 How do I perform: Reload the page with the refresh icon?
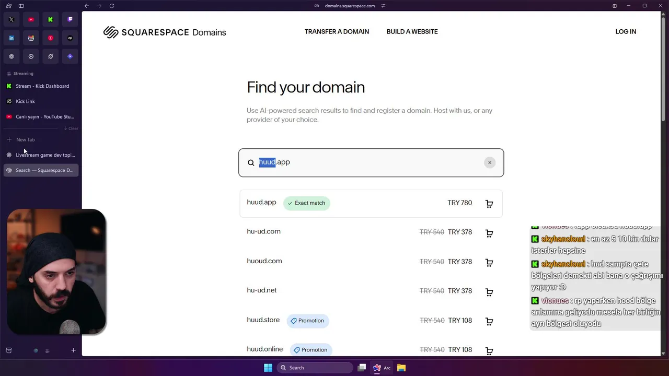(112, 6)
